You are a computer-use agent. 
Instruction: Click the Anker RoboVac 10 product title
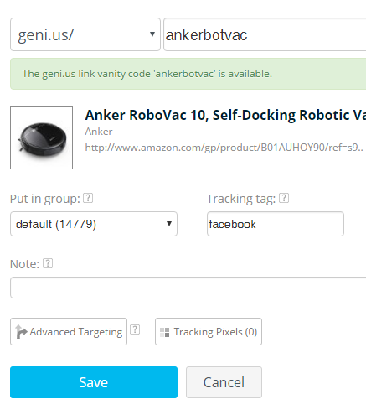click(x=225, y=115)
